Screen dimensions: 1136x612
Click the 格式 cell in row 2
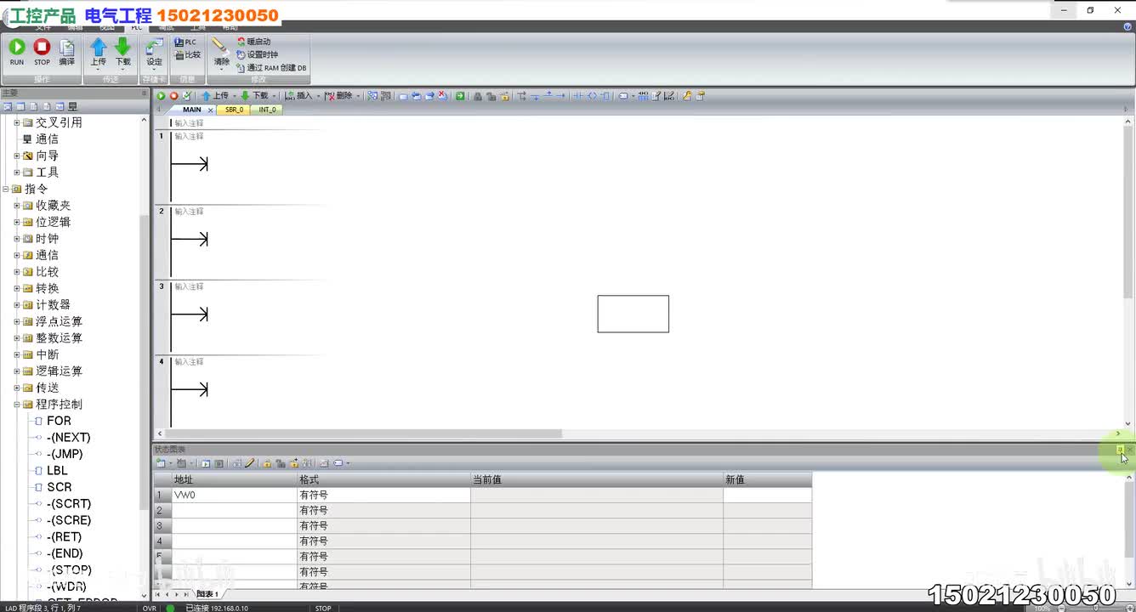[x=383, y=510]
